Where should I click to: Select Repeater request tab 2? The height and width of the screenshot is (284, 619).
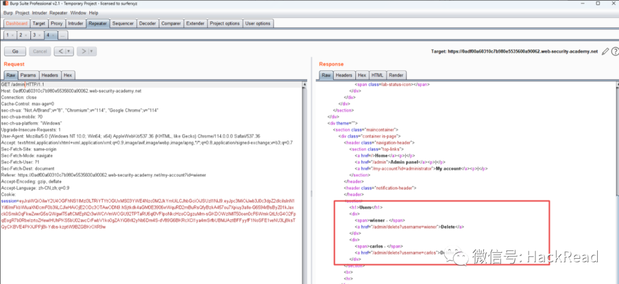(21, 35)
